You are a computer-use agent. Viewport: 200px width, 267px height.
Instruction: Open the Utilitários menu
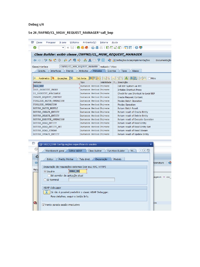[74, 43]
